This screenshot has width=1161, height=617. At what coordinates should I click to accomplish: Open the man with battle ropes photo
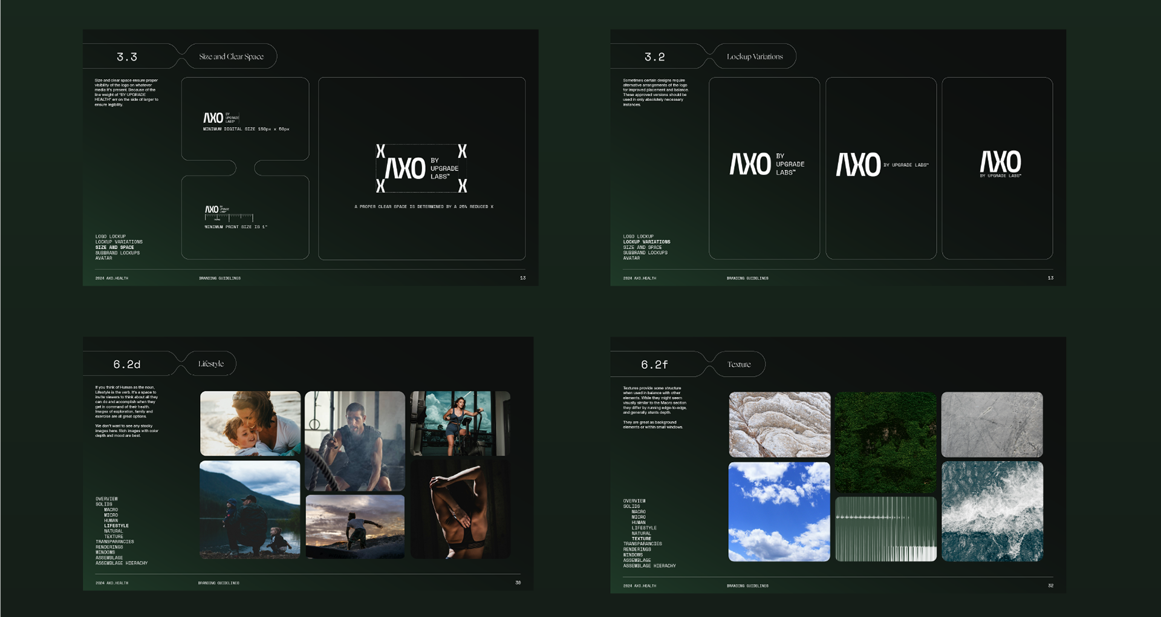[x=355, y=441]
